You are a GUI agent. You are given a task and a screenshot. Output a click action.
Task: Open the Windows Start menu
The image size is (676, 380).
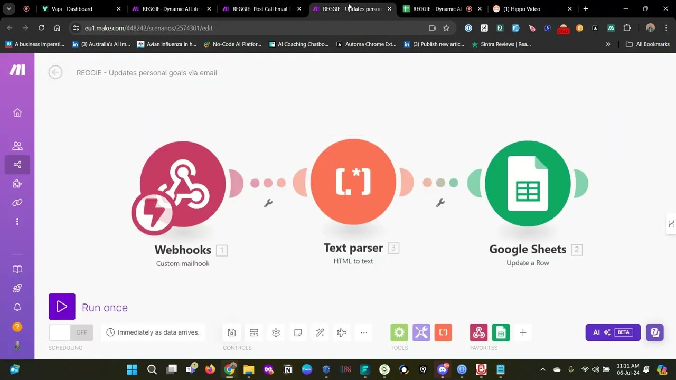132,369
